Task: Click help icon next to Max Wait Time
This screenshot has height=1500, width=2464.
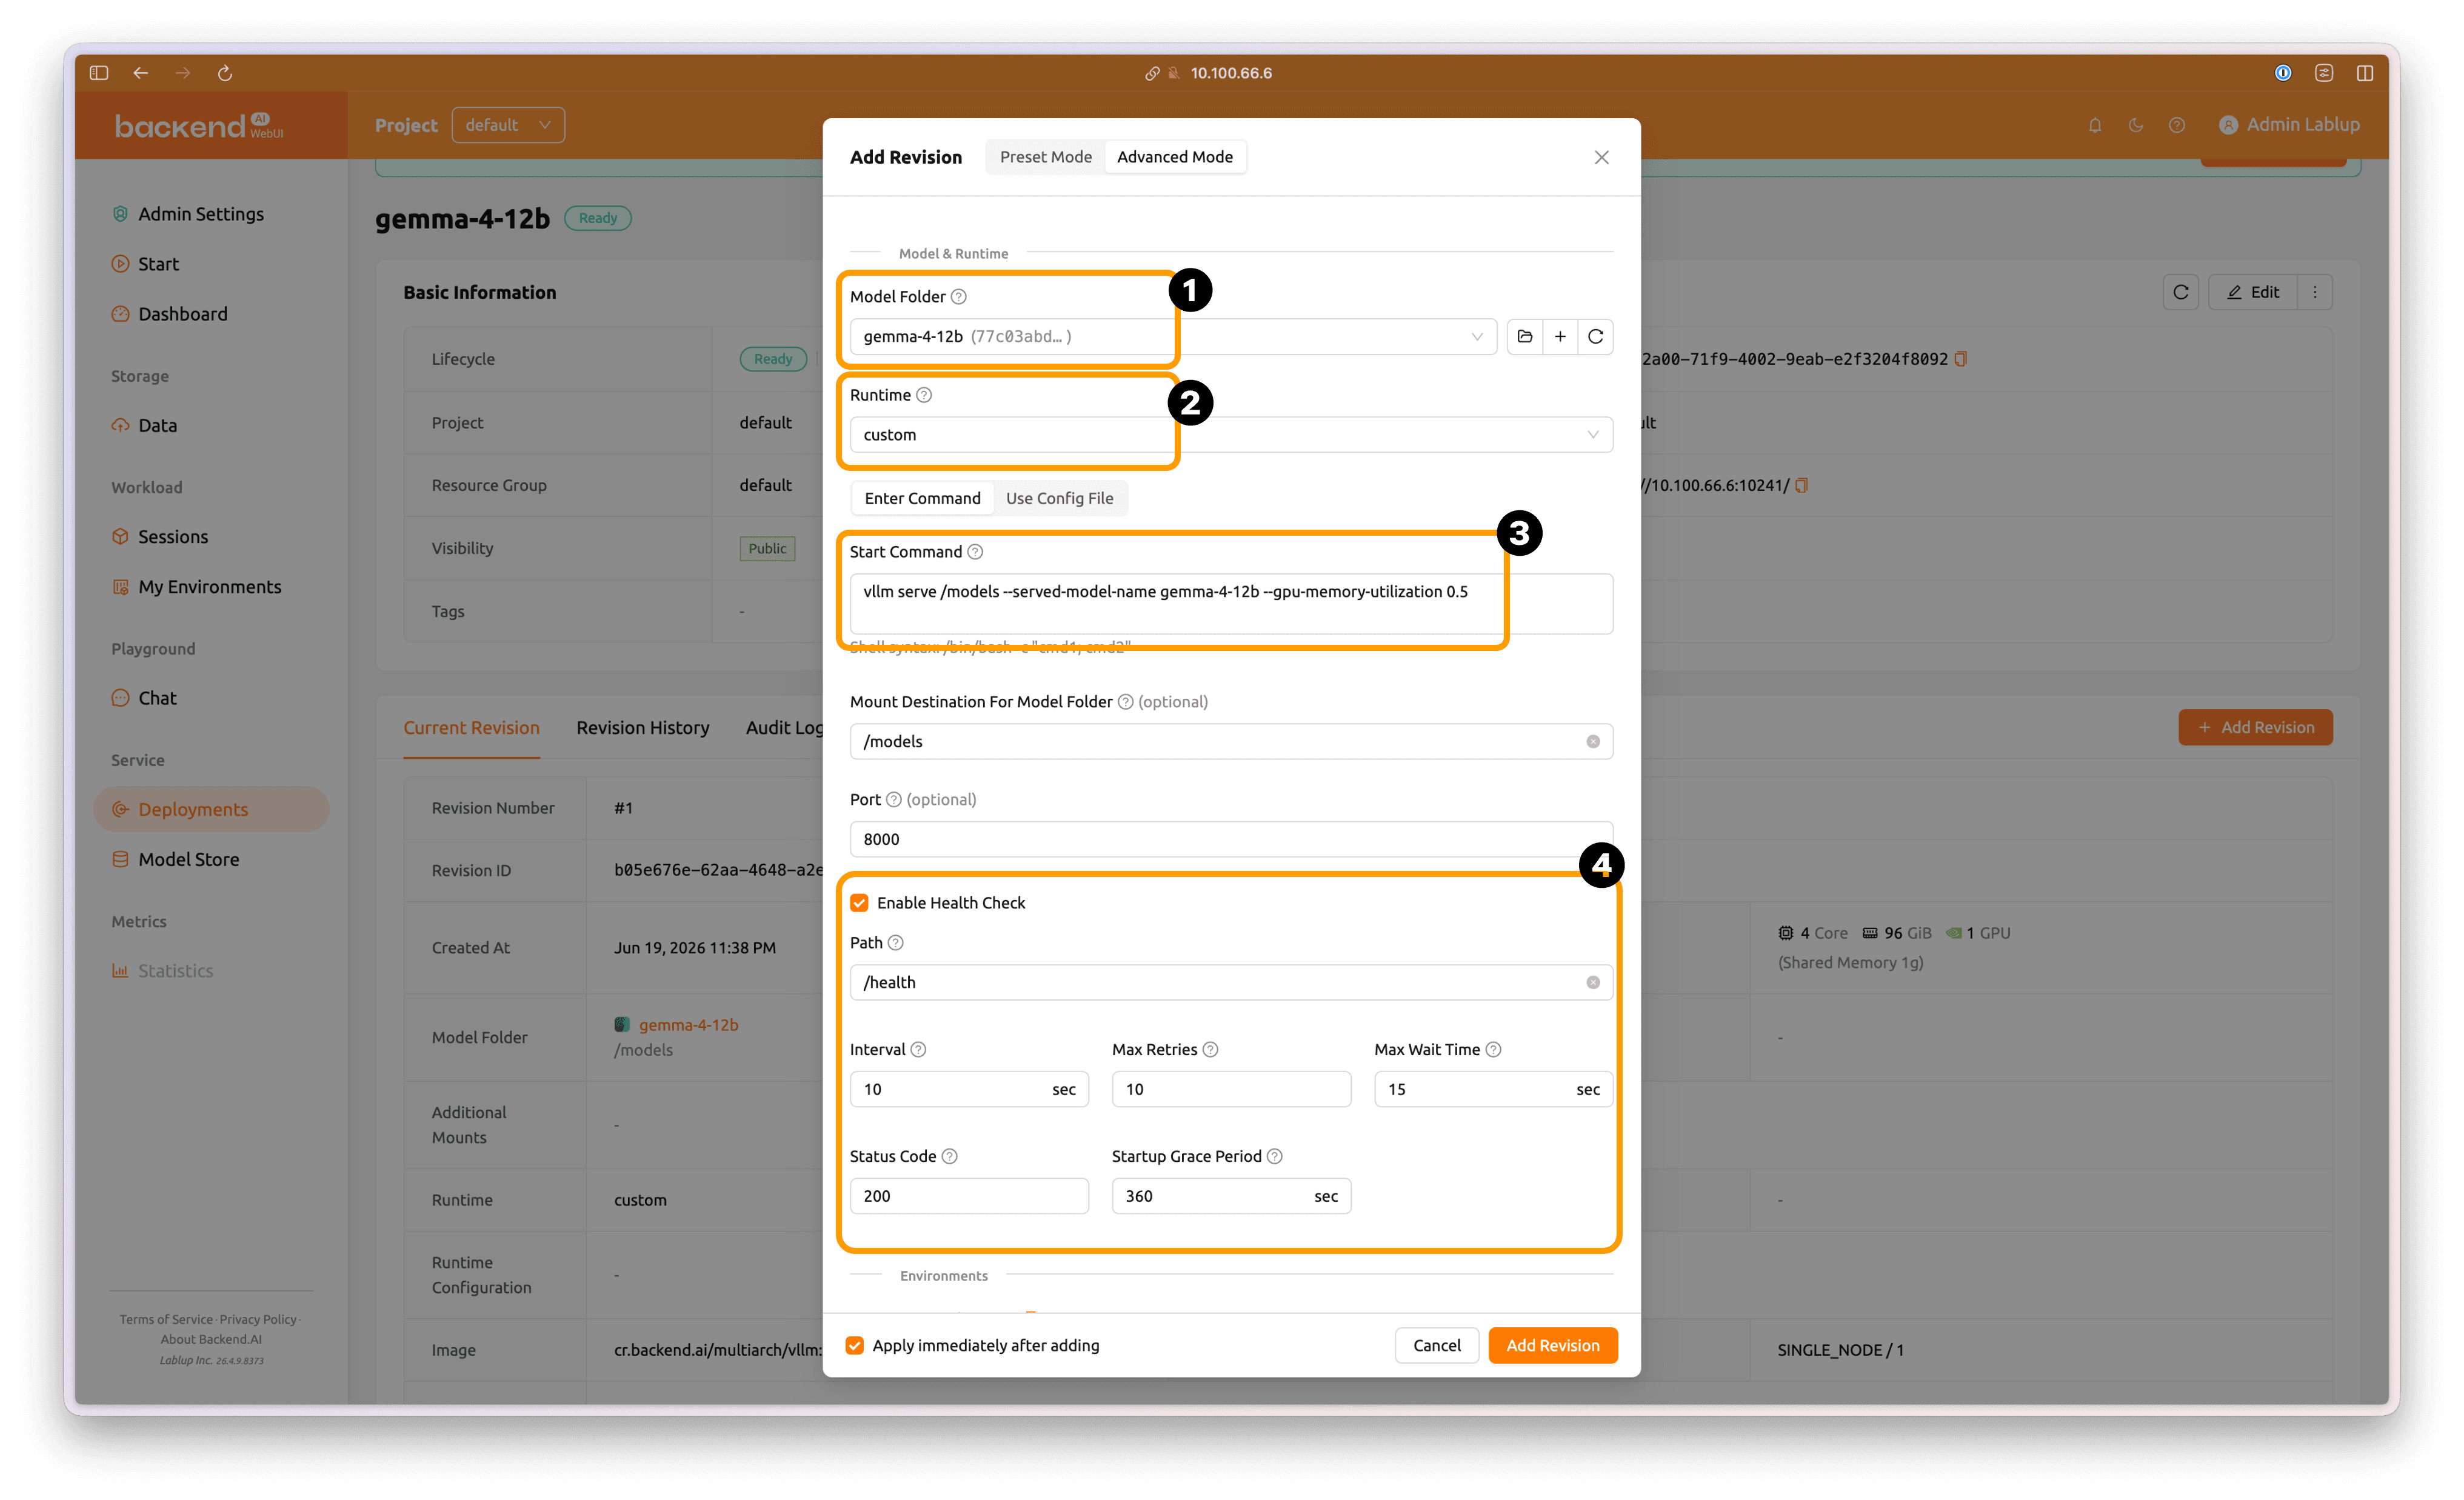Action: pyautogui.click(x=1493, y=1049)
